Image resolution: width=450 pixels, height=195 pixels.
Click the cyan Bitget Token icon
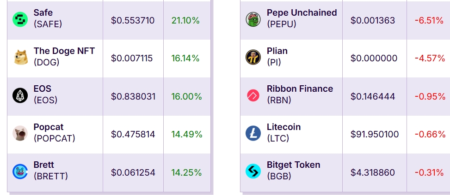[253, 171]
